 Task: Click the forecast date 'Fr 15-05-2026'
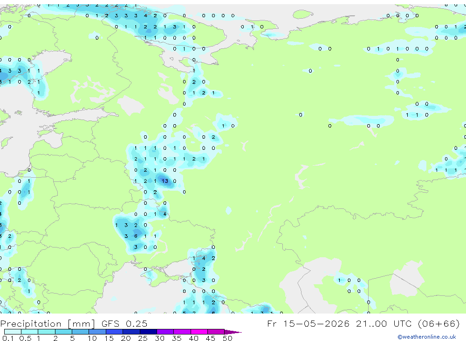pos(308,323)
